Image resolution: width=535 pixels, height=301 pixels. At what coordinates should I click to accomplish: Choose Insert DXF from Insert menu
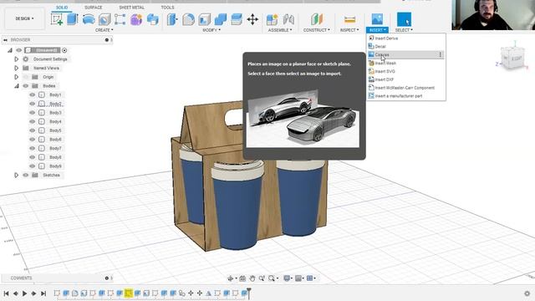tap(406, 79)
